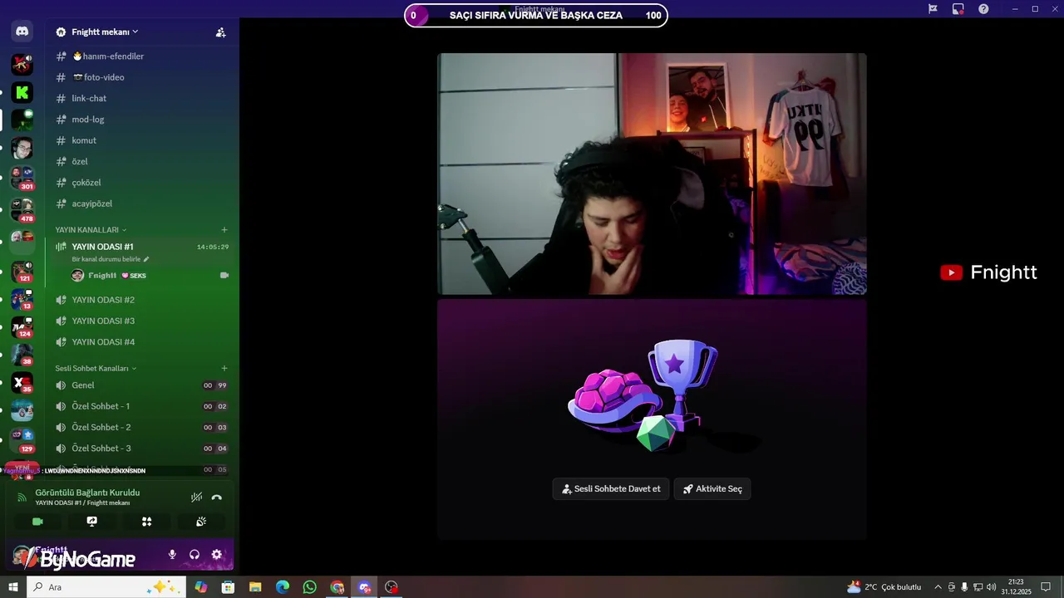Image resolution: width=1064 pixels, height=598 pixels.
Task: Open the link-chat channel
Action: tap(141, 98)
